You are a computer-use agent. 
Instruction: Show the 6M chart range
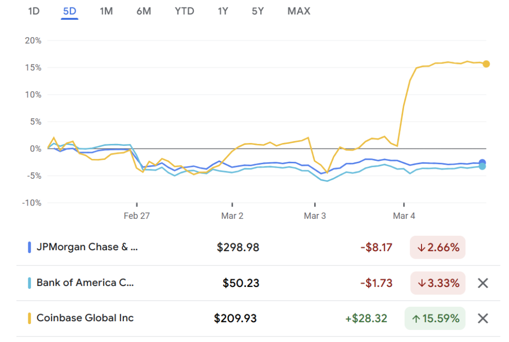[144, 11]
